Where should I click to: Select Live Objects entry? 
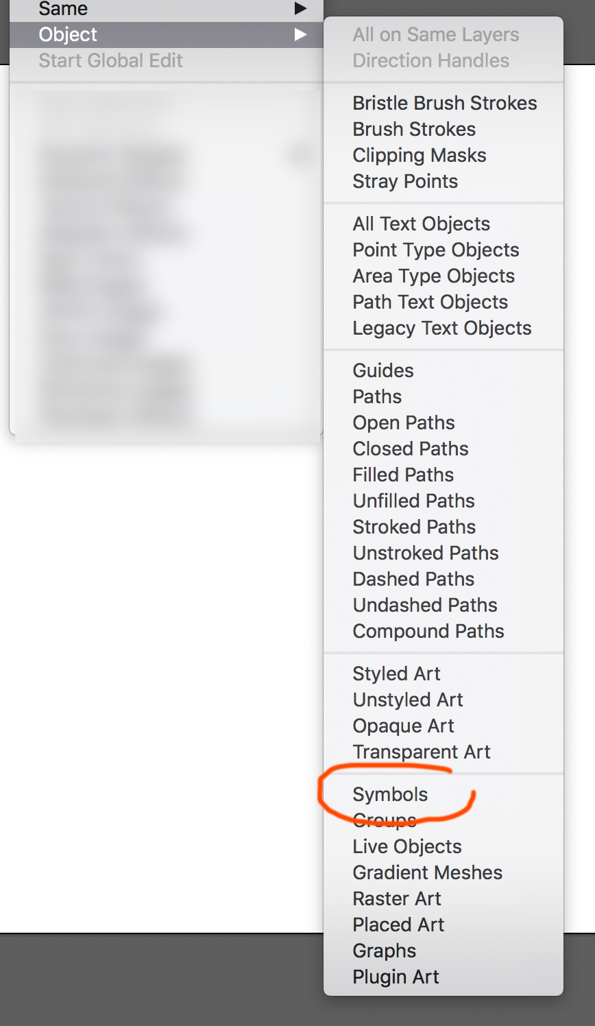[407, 846]
